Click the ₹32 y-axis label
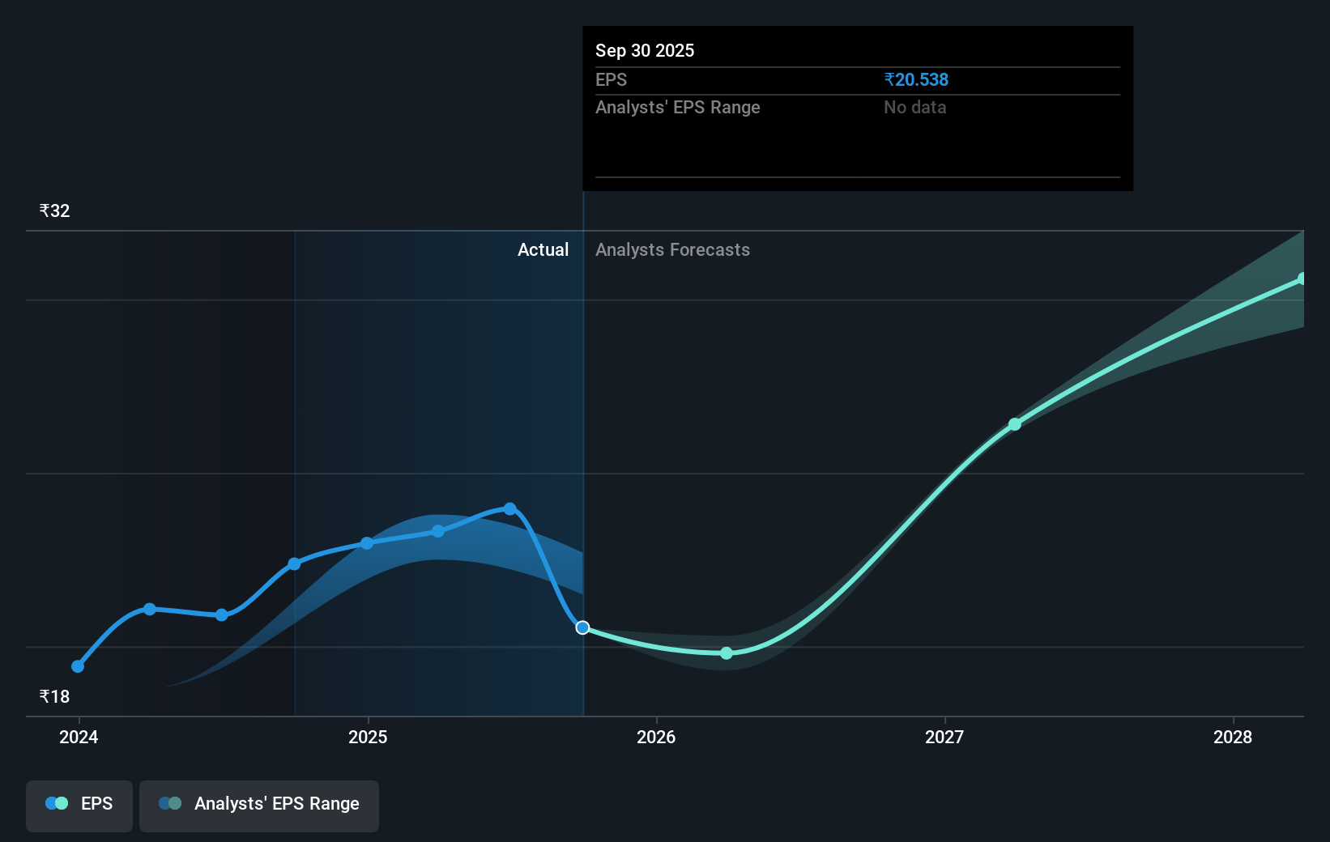 pos(54,210)
